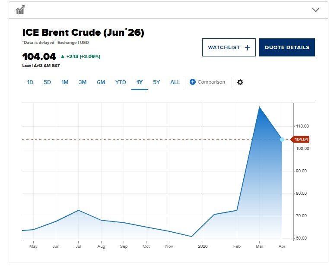Click the red 104.04 price label
Screen dimensions: 334x268
(x=300, y=139)
